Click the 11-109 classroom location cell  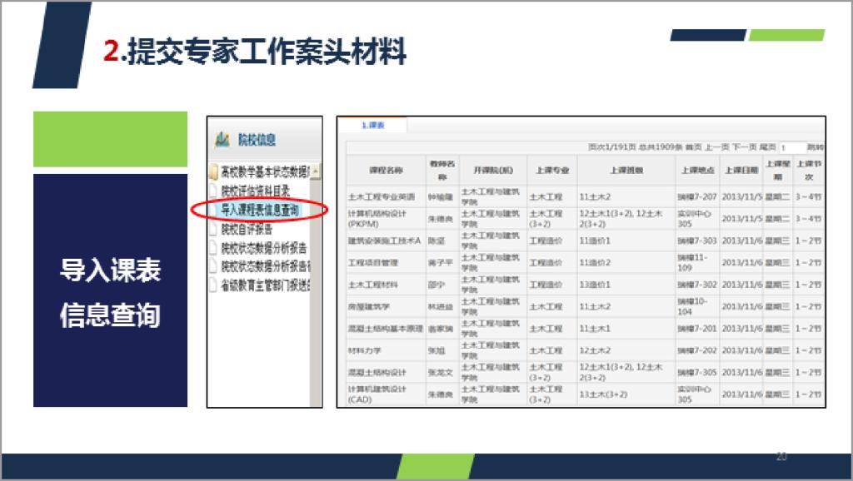point(697,262)
